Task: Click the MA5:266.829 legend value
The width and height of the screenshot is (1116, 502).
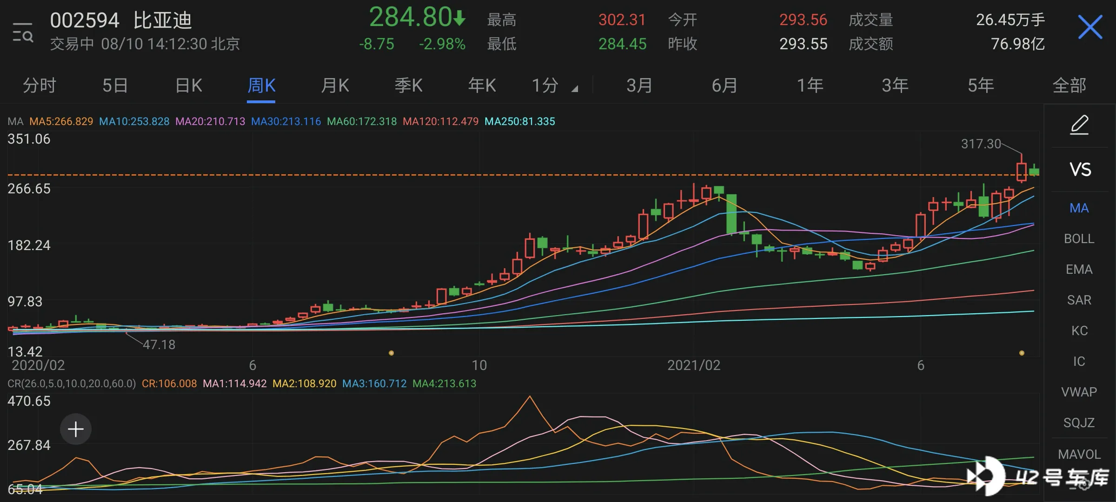Action: [61, 121]
